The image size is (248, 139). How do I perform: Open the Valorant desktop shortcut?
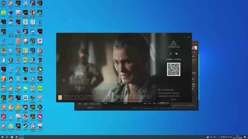(18, 23)
